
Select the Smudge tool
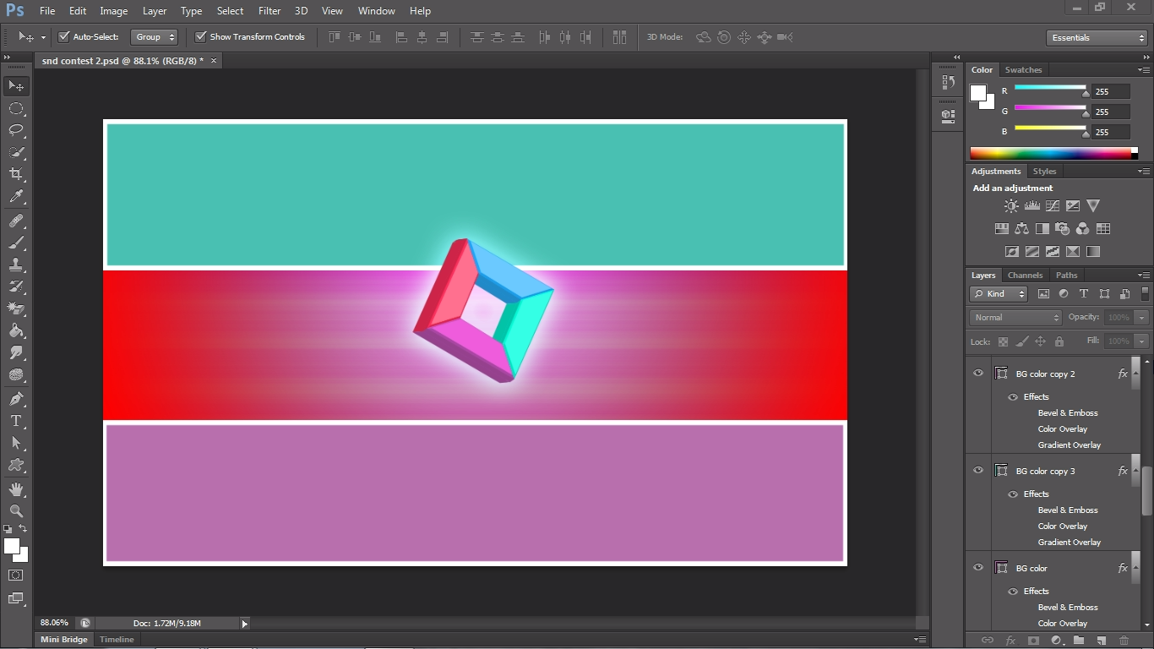[16, 352]
